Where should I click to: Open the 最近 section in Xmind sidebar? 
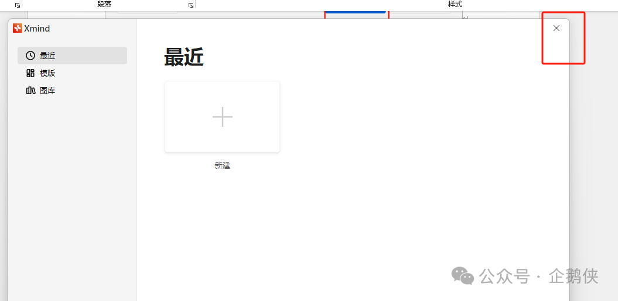click(x=72, y=56)
